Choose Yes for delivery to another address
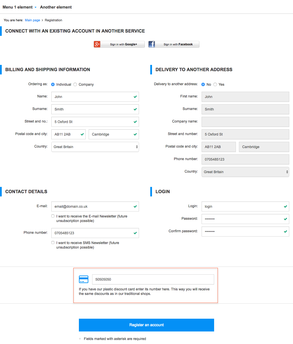The image size is (293, 344). [215, 84]
